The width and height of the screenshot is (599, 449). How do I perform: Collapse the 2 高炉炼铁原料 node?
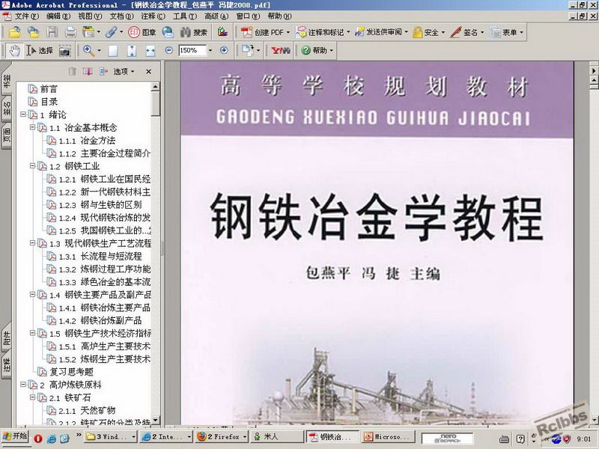pos(23,384)
